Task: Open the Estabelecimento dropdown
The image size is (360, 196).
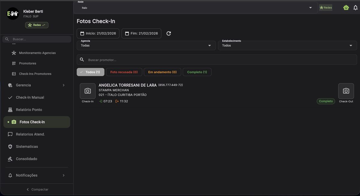Action: tap(287, 46)
